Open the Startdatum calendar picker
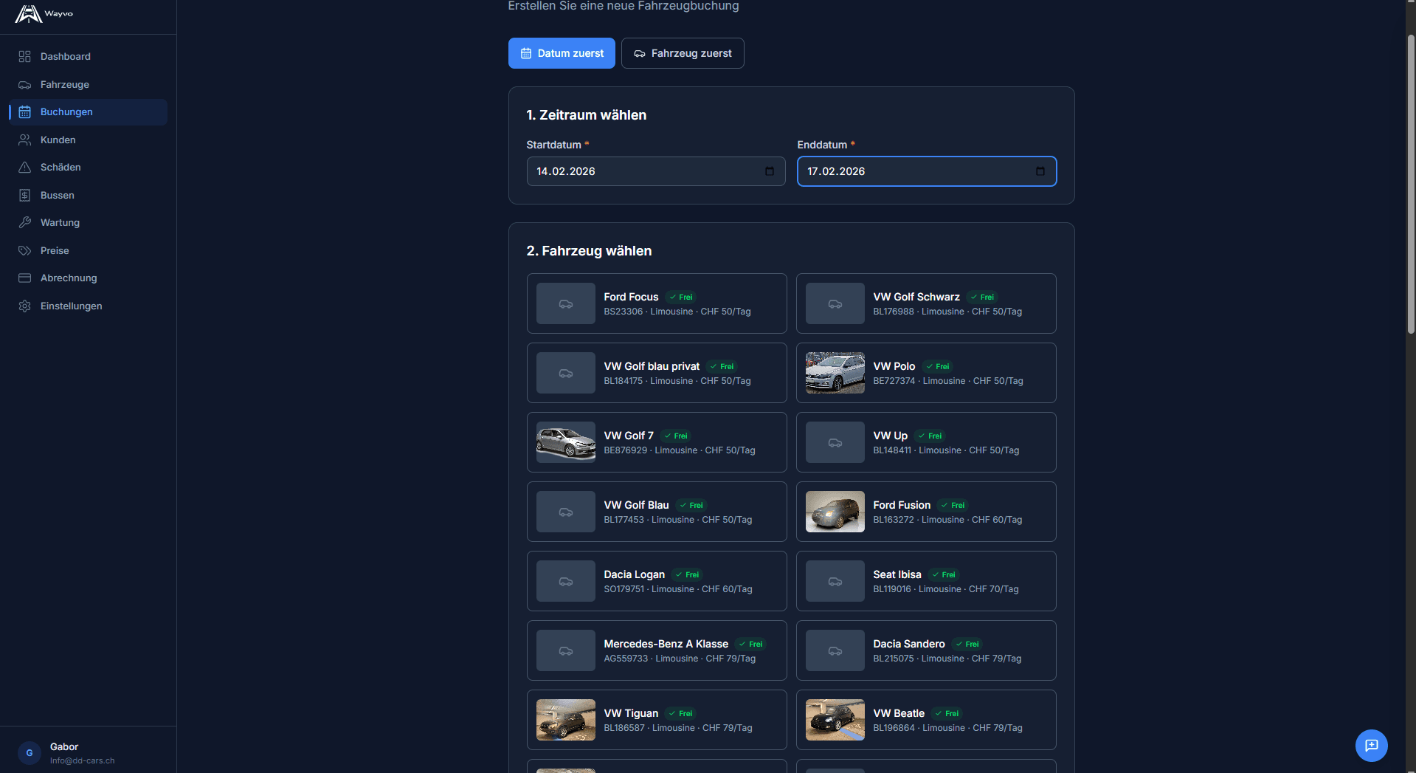The image size is (1416, 773). pos(769,171)
